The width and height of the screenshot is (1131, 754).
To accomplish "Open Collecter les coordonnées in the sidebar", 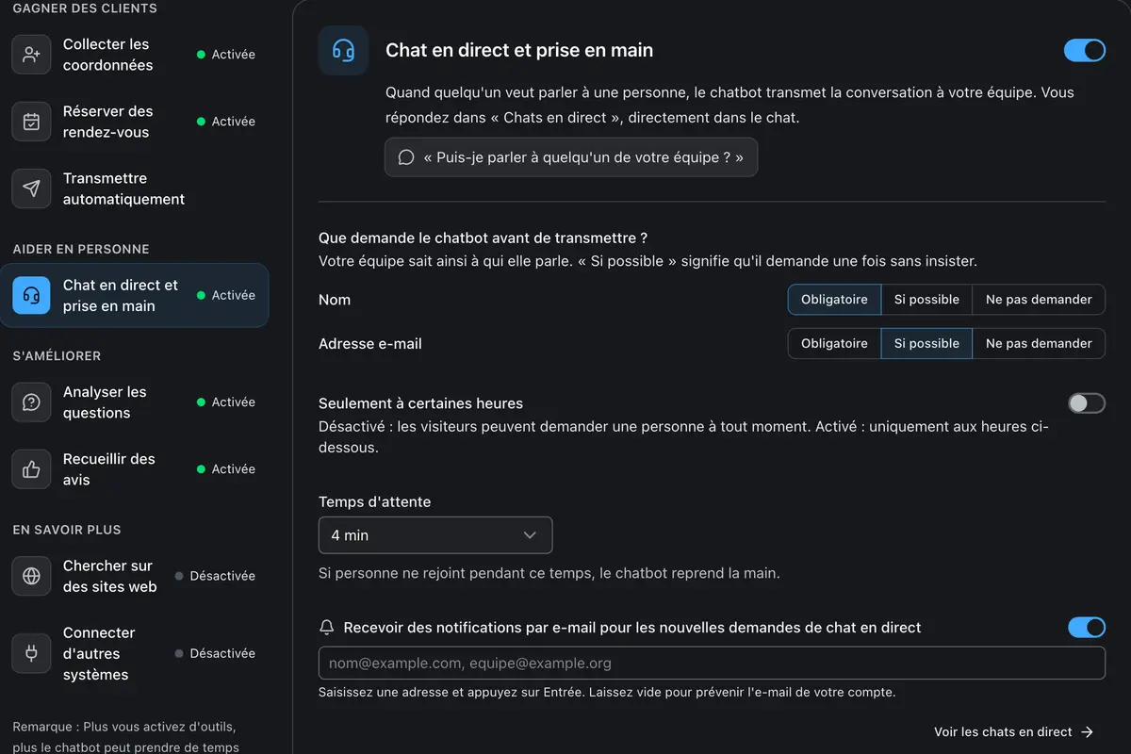I will coord(134,55).
